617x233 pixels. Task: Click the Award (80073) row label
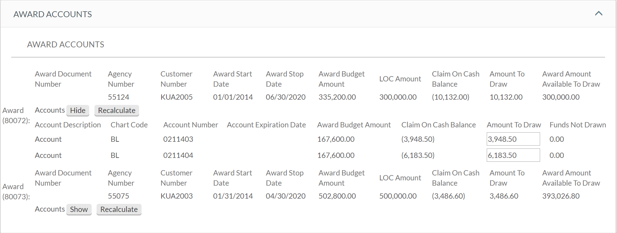pyautogui.click(x=16, y=192)
